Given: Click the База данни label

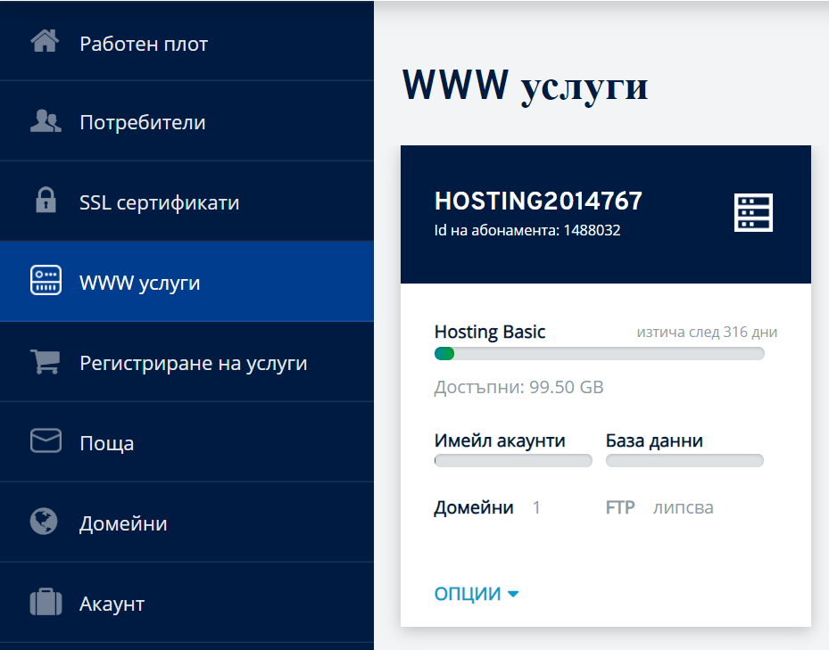Looking at the screenshot, I should [654, 440].
